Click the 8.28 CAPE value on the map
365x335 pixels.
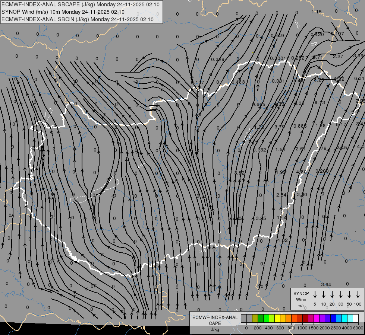[319, 80]
